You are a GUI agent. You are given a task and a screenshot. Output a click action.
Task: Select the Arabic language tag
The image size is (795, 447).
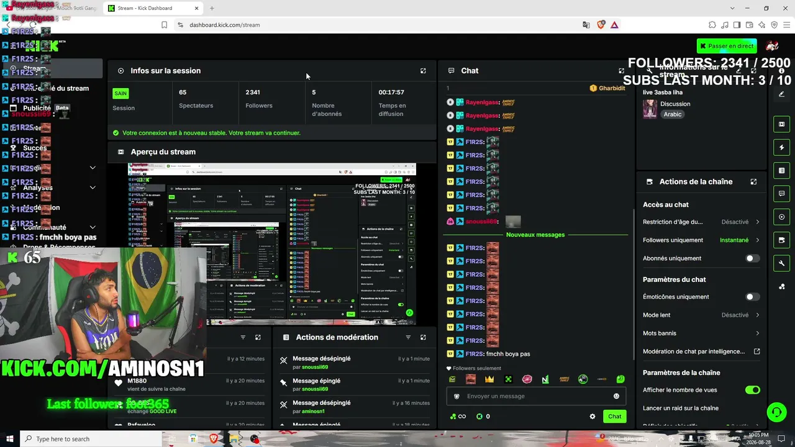pos(673,114)
